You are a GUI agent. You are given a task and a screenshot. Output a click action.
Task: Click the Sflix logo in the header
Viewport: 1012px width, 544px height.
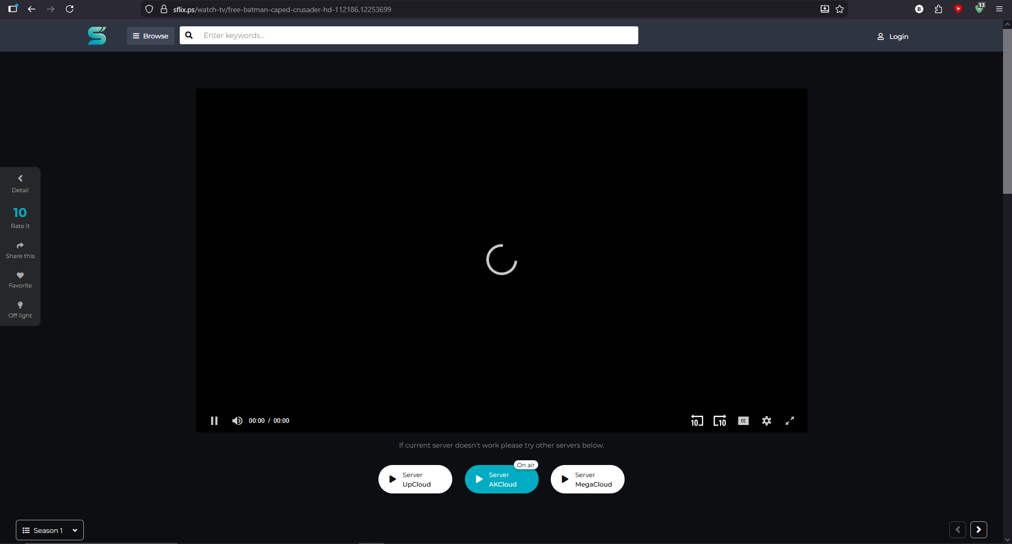(x=97, y=35)
